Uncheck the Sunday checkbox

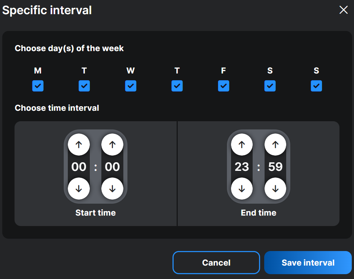[316, 86]
